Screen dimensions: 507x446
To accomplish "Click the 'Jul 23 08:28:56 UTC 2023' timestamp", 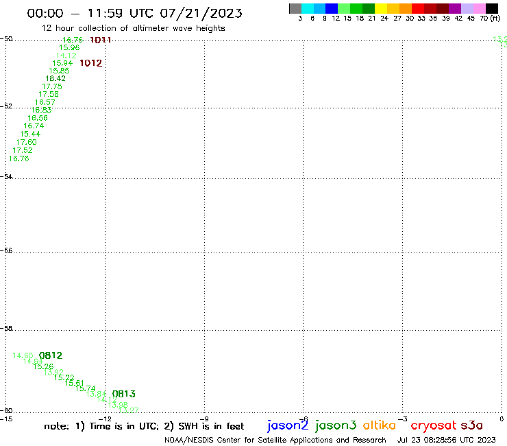I will (446, 441).
